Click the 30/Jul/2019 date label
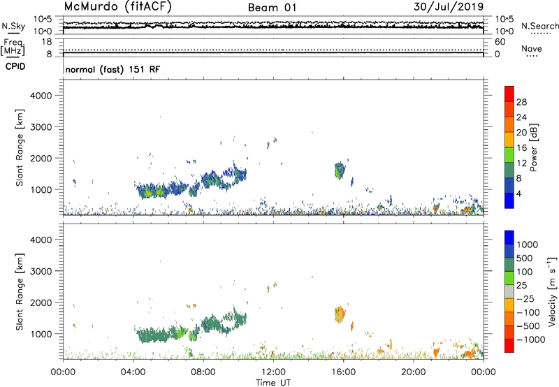Screen dimensions: 559x387 pos(449,6)
